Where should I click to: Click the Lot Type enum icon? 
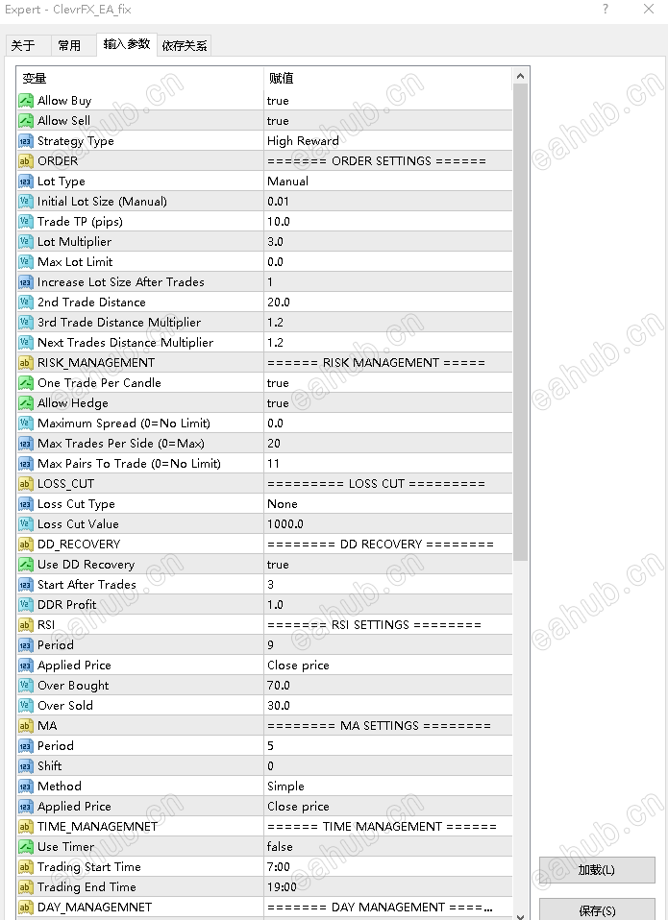(25, 181)
